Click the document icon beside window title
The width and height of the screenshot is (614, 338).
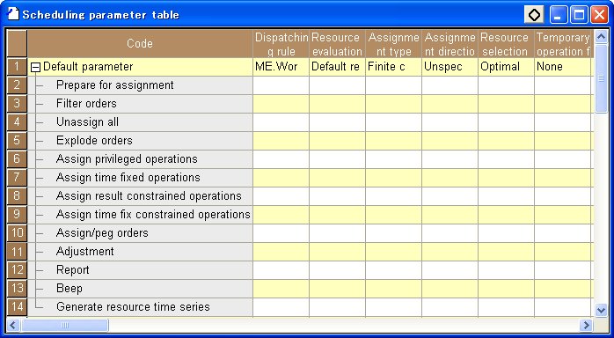click(x=13, y=14)
